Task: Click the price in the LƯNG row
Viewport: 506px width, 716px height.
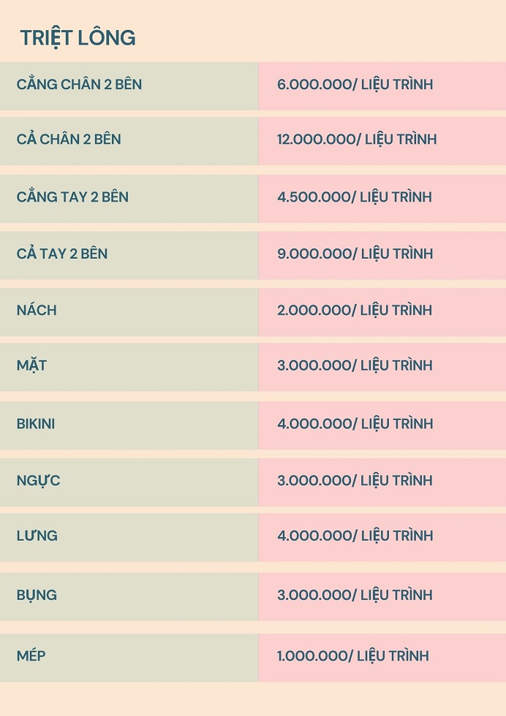Action: 355,536
